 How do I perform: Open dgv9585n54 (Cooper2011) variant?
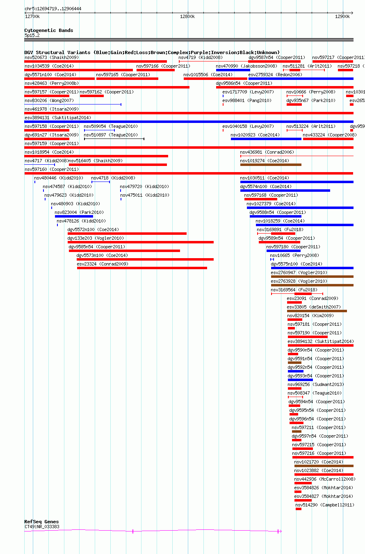[124, 251]
